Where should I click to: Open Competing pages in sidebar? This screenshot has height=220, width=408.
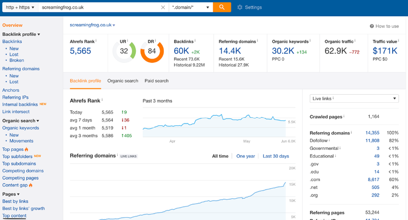point(20,178)
